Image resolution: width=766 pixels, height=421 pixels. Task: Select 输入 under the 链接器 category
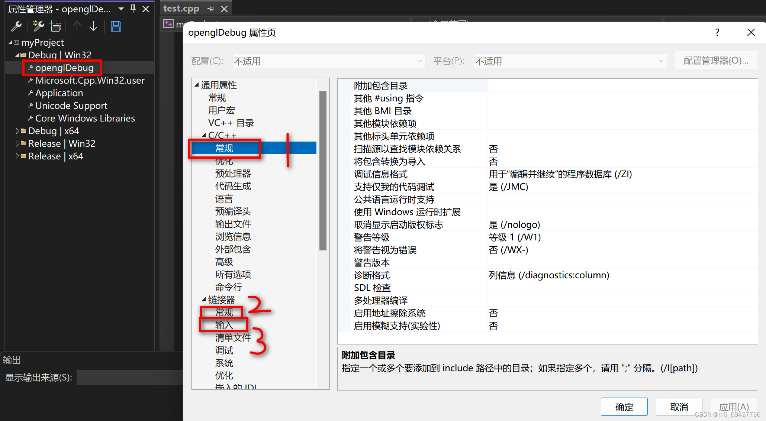click(x=223, y=325)
